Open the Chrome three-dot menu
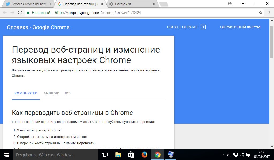 [269, 13]
